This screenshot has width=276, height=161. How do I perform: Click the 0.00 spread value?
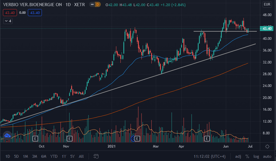coord(23,13)
